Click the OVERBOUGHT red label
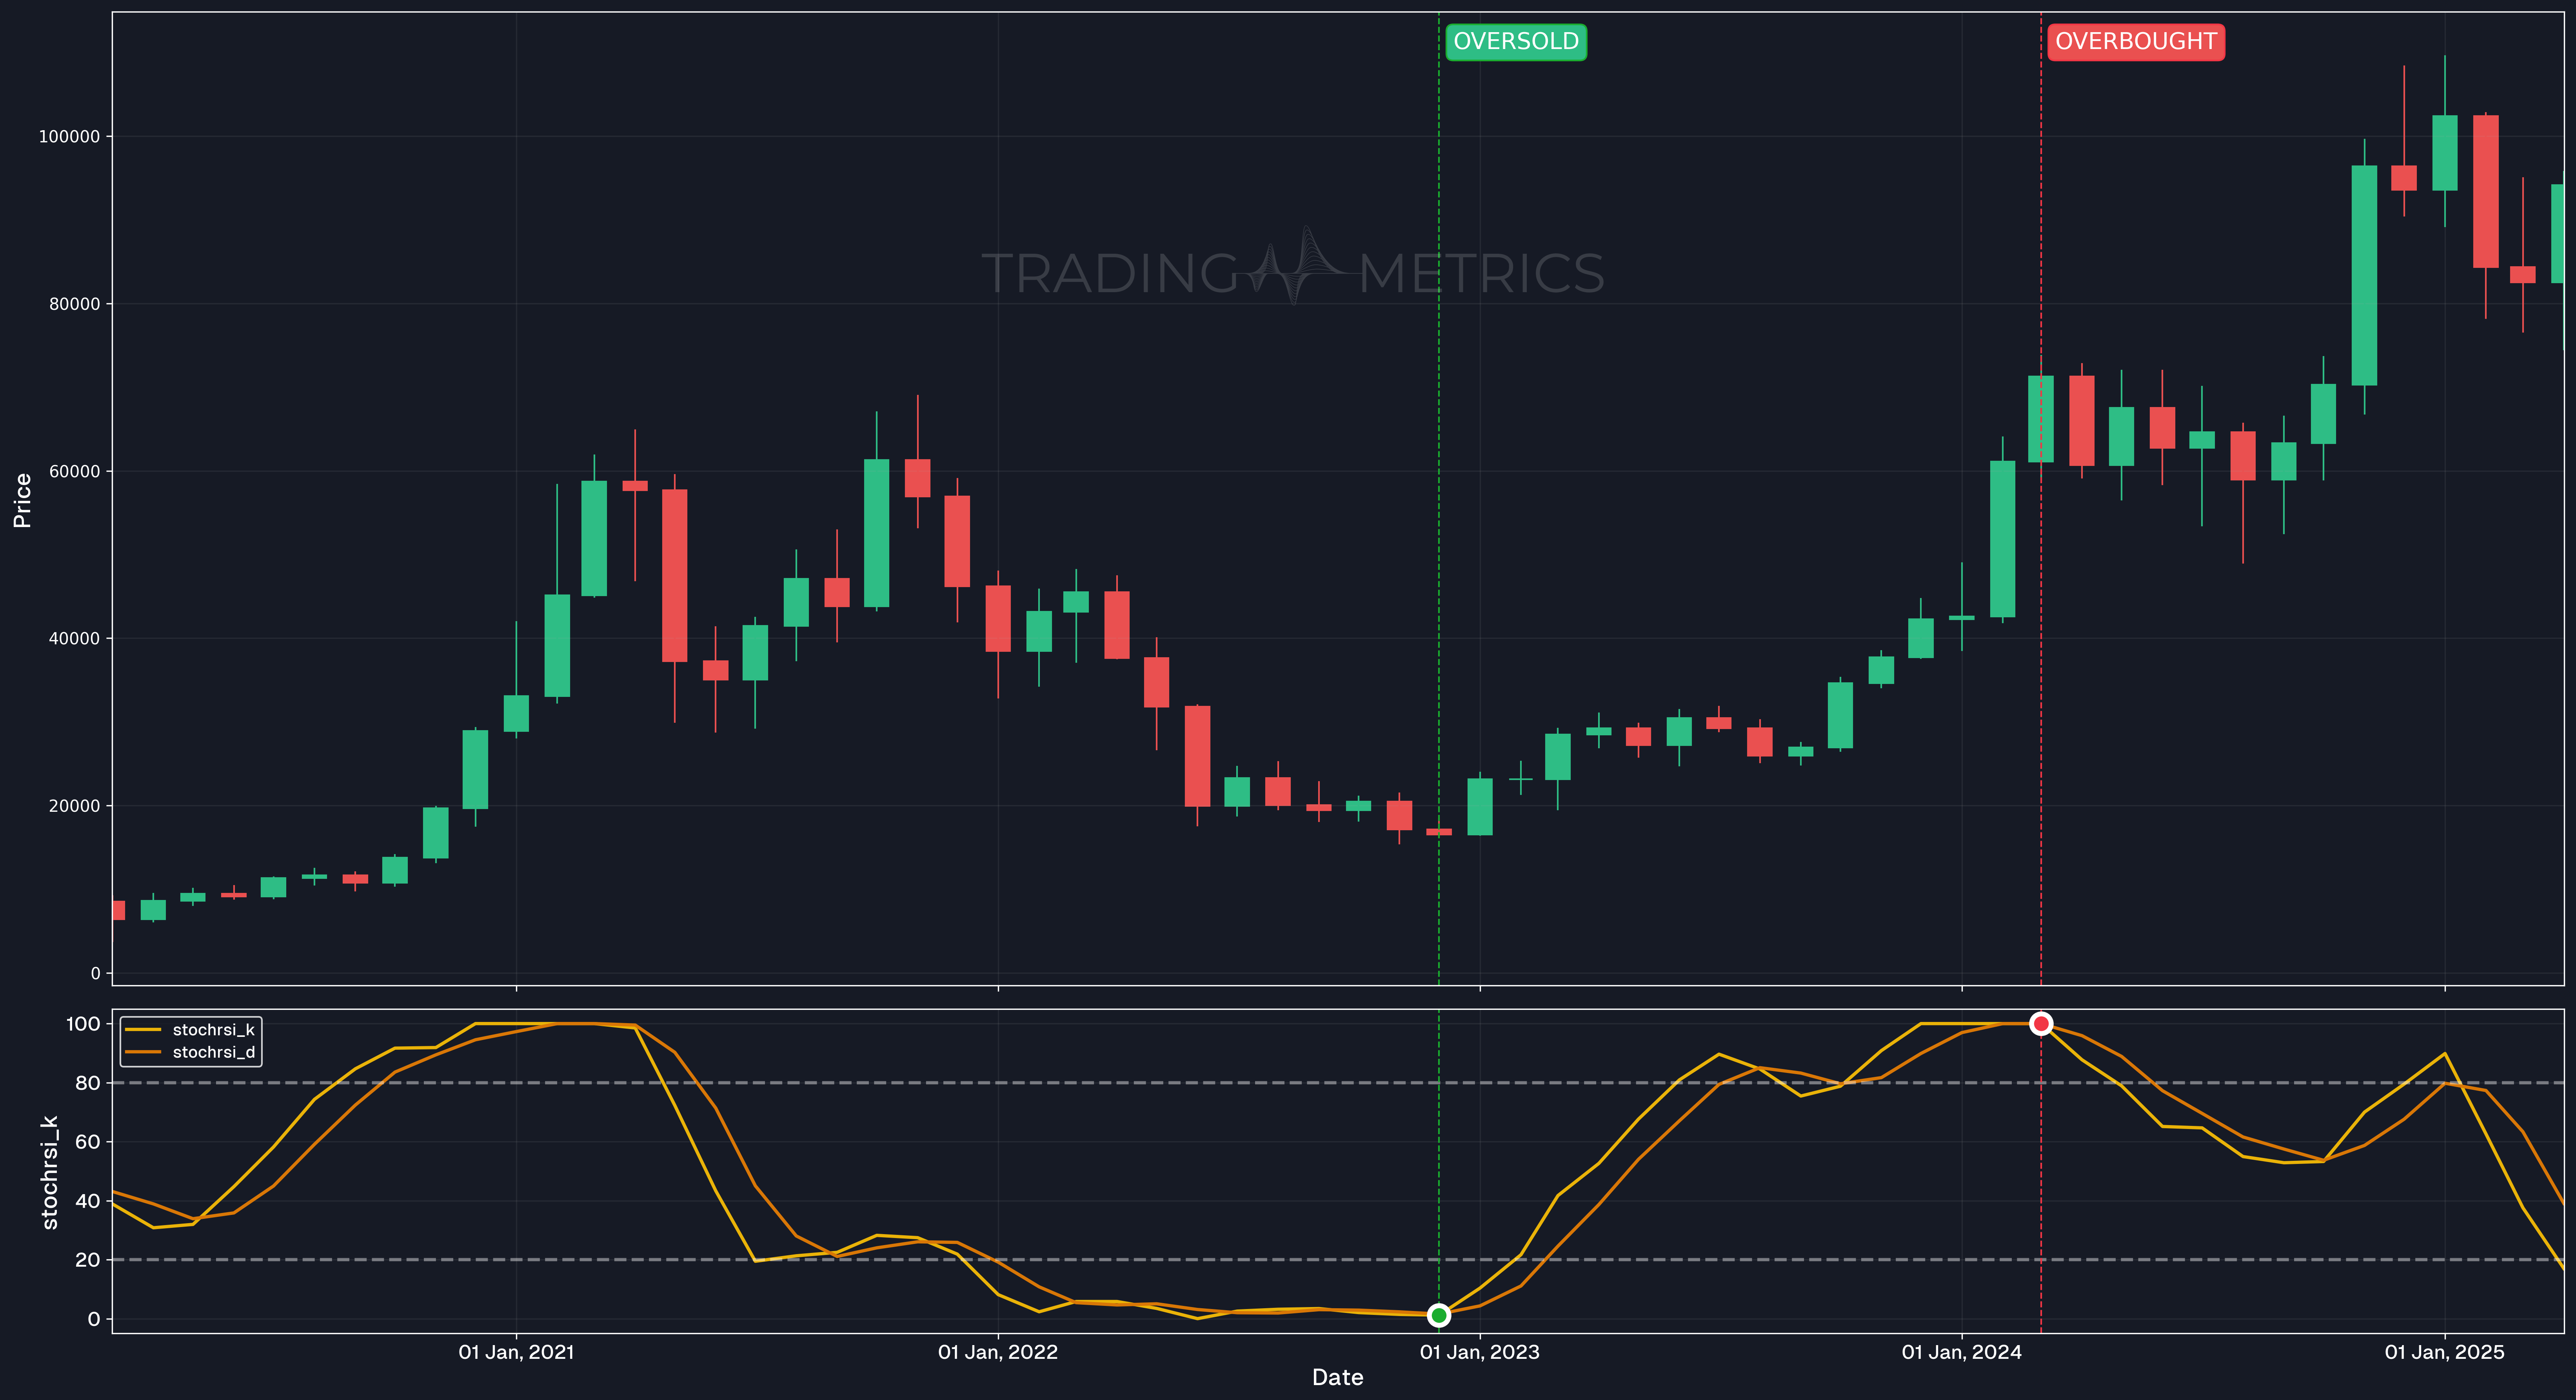Viewport: 2576px width, 1400px height. (2136, 42)
